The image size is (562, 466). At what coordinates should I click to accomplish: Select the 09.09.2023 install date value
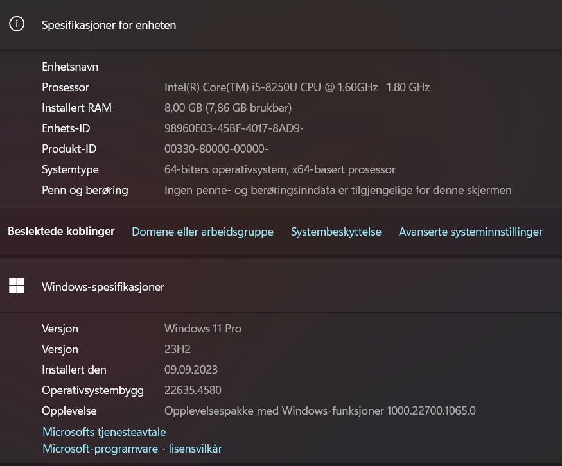(x=191, y=370)
